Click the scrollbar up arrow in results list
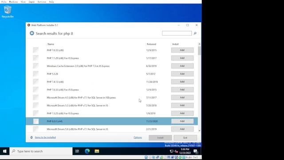 click(x=199, y=44)
